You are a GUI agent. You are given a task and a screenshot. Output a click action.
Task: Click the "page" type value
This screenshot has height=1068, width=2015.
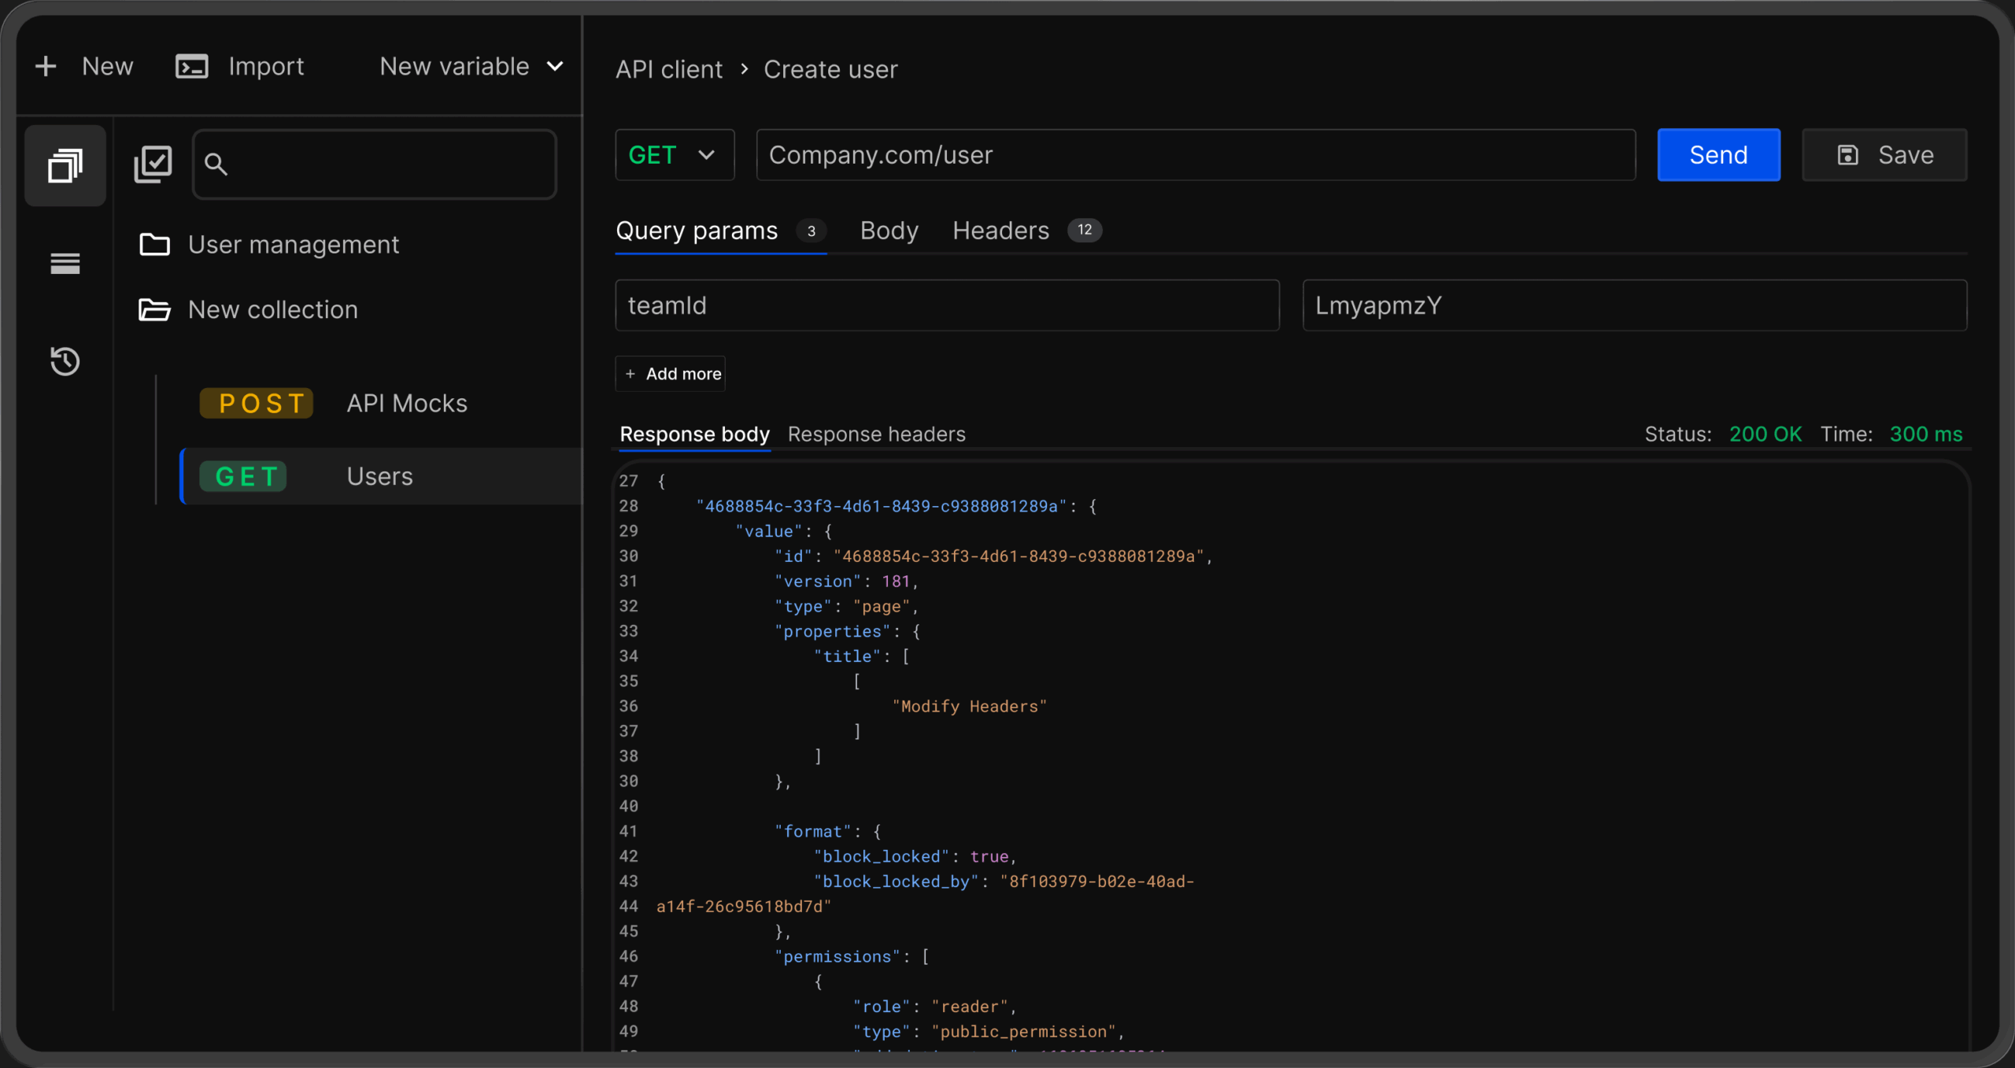coord(882,607)
